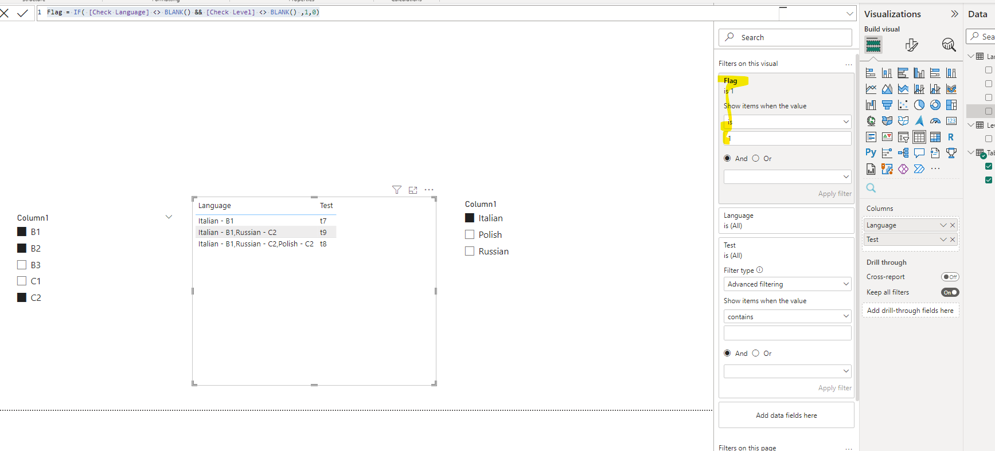995x451 pixels.
Task: Select the R script visual
Action: tap(951, 137)
